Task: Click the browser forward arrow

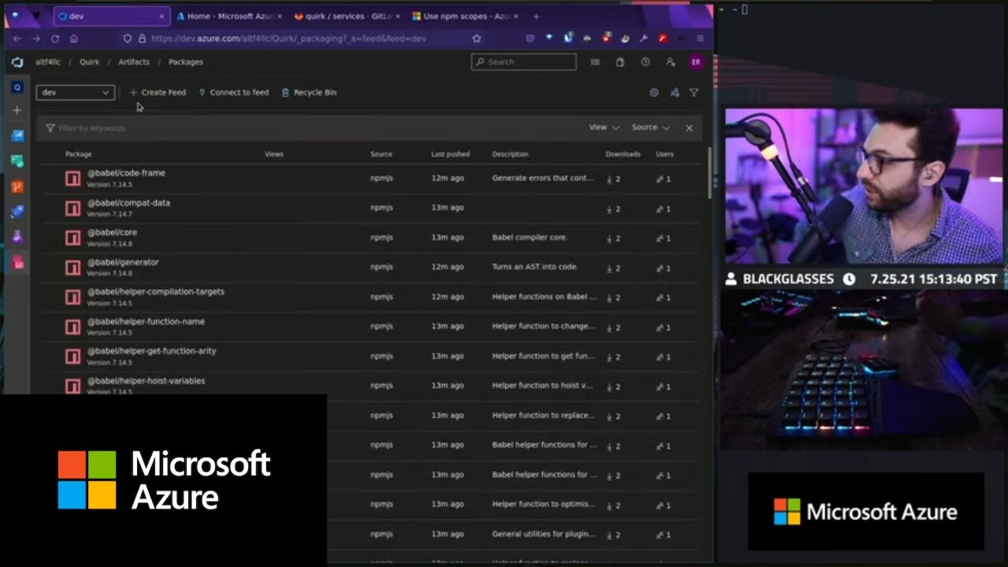Action: (x=36, y=38)
